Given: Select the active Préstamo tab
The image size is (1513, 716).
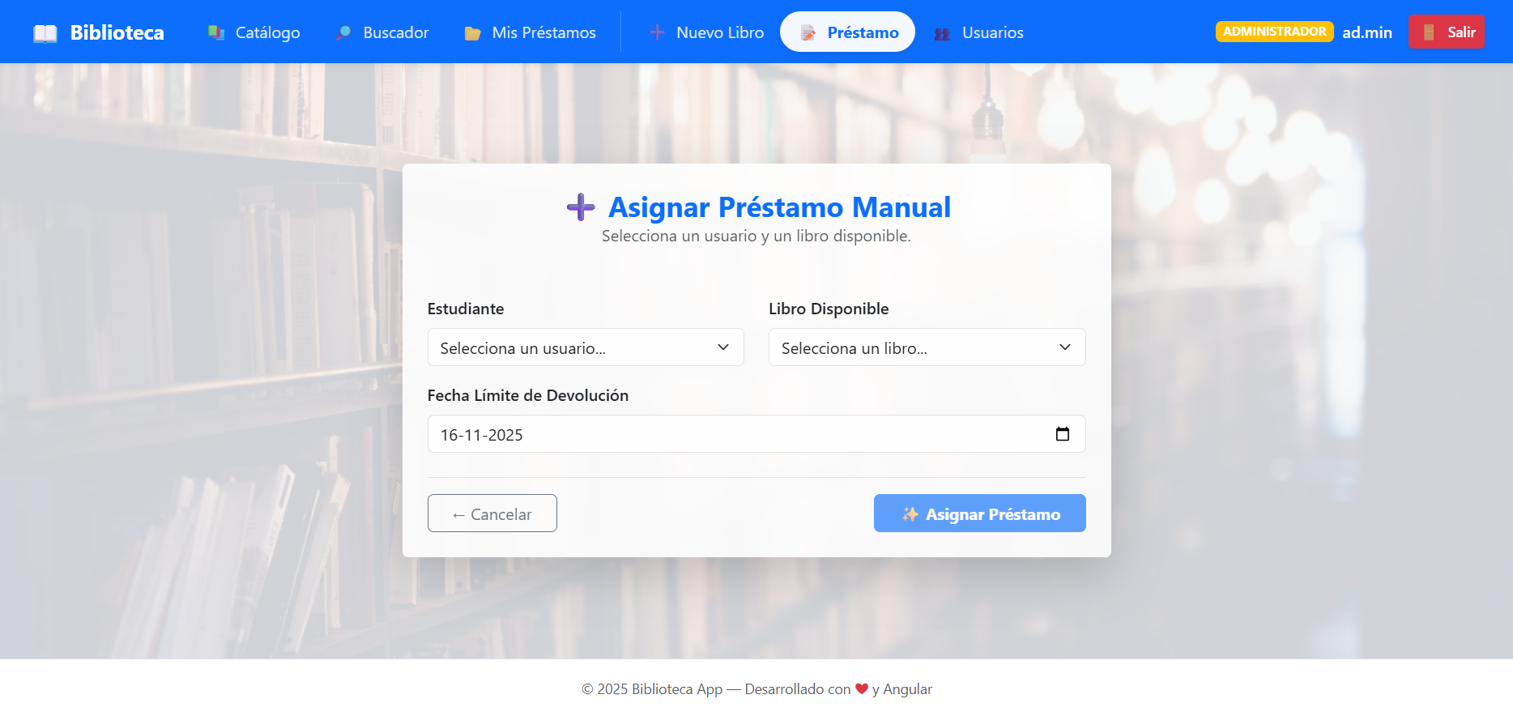Looking at the screenshot, I should tap(847, 32).
